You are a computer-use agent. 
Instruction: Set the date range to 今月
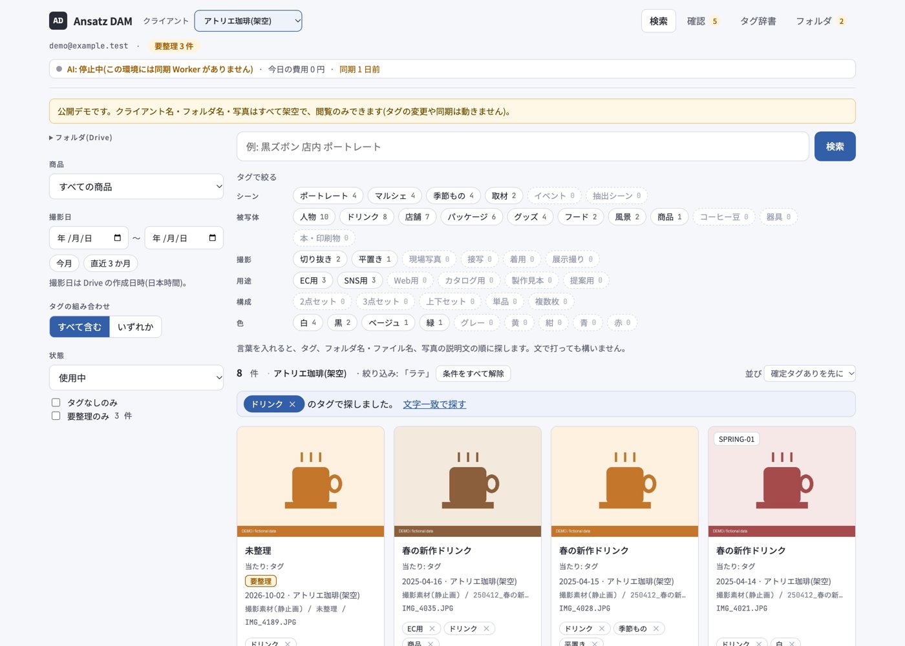[x=64, y=263]
